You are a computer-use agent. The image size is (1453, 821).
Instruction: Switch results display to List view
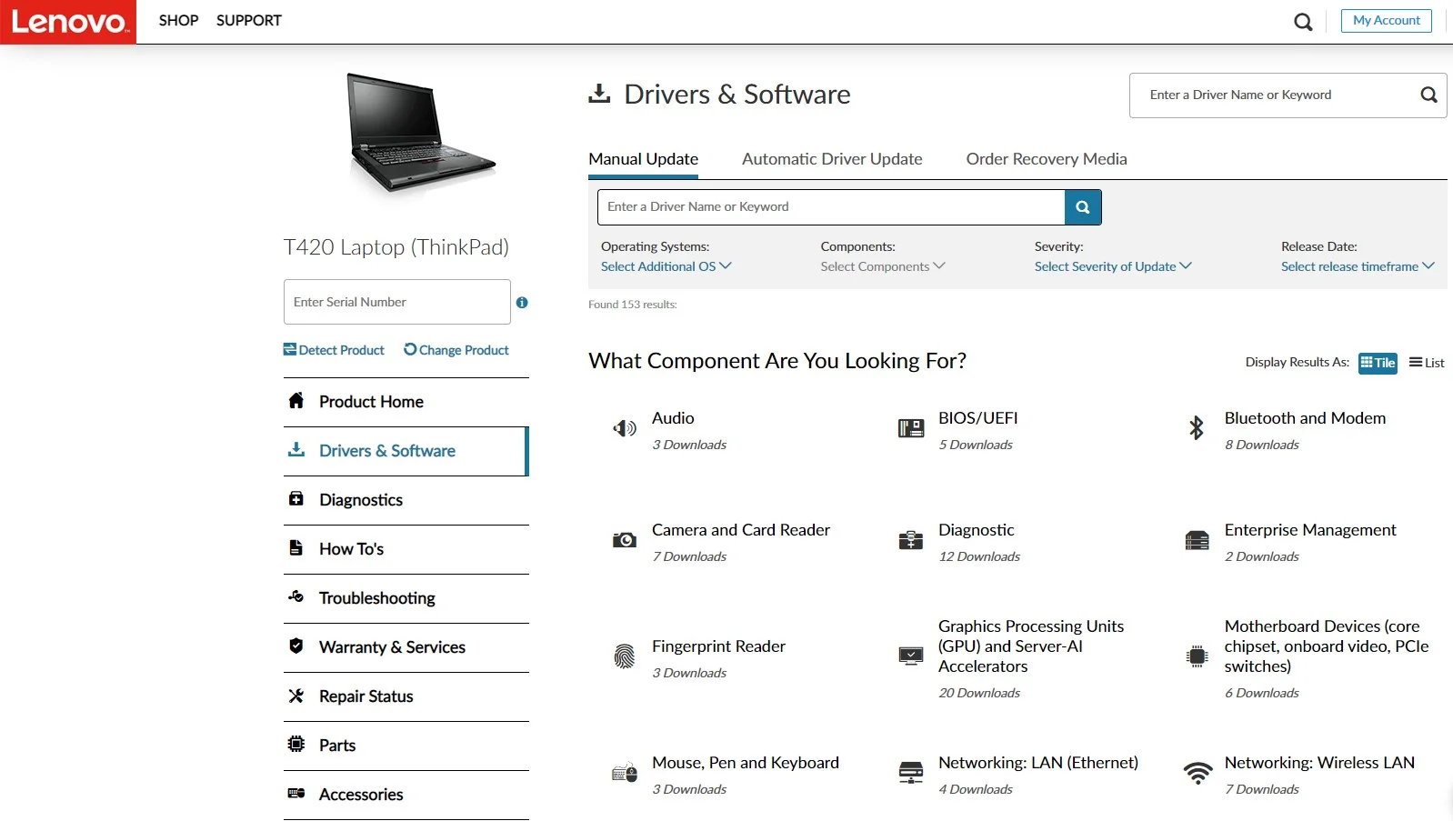coord(1427,363)
